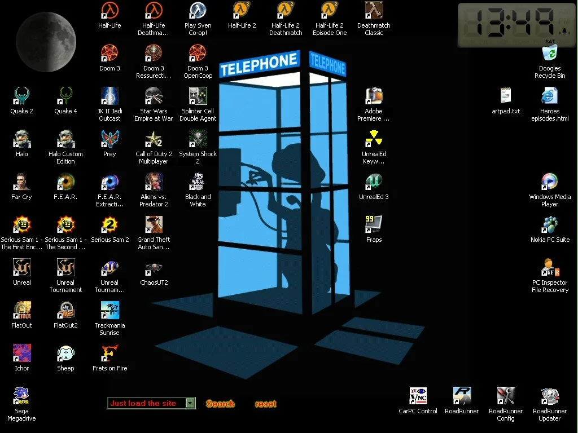Open RoadRunner Config
Screen dimensions: 578x433
coord(506,396)
